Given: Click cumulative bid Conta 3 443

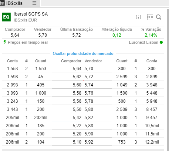Looking at the screenshot, I should click(x=12, y=109).
